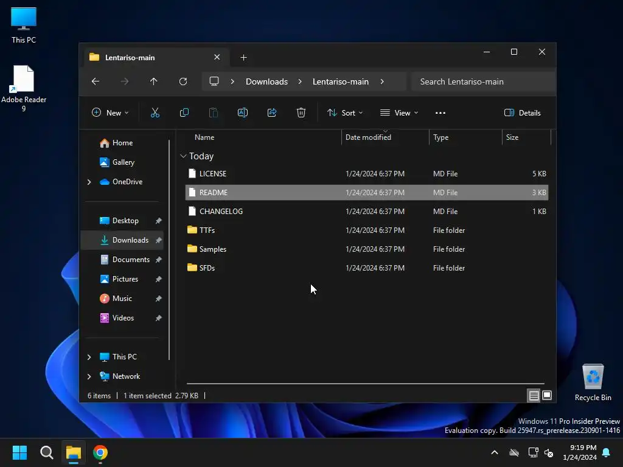Click Downloads breadcrumb in address bar
The image size is (623, 467).
tap(266, 81)
